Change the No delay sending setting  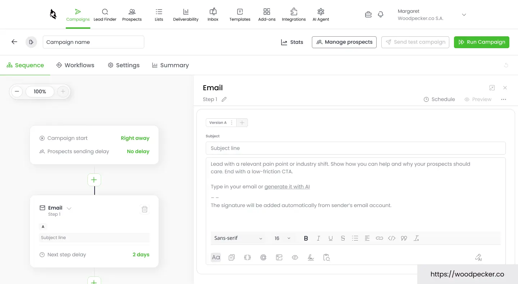pyautogui.click(x=138, y=151)
